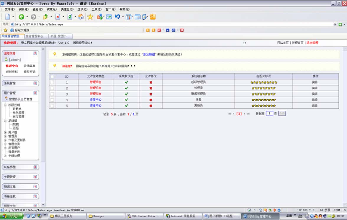The height and width of the screenshot is (220, 347).
Task: Collapse the 权限控制 tree node
Action: point(5,105)
